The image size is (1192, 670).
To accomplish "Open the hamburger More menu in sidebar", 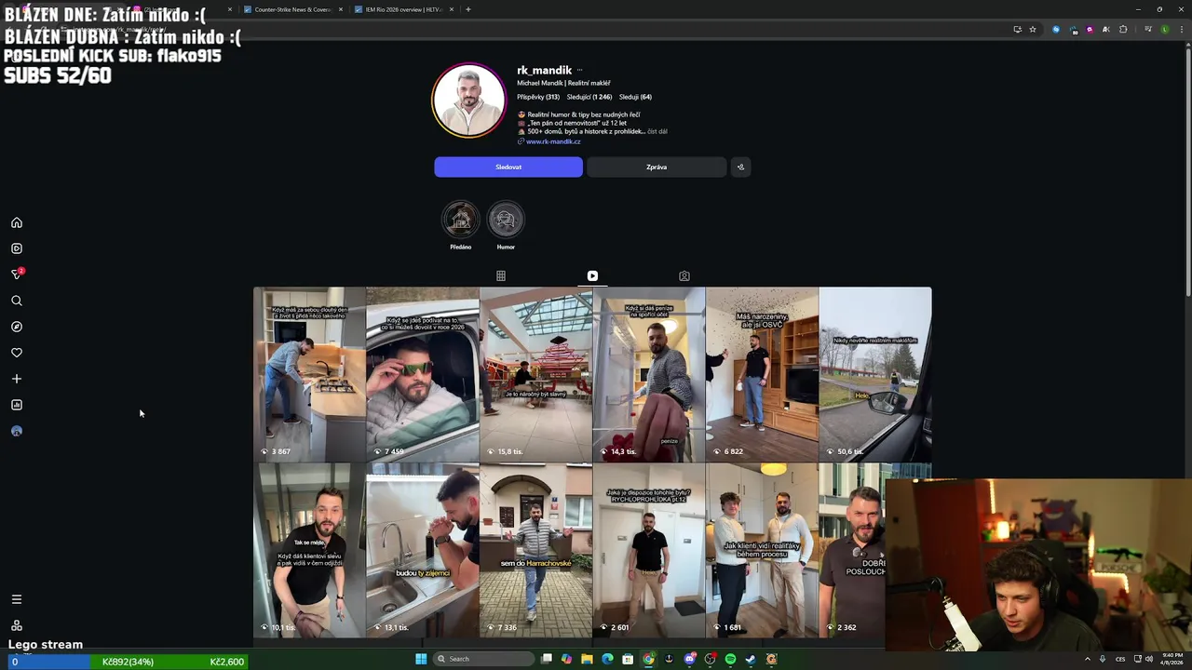I will [x=17, y=599].
